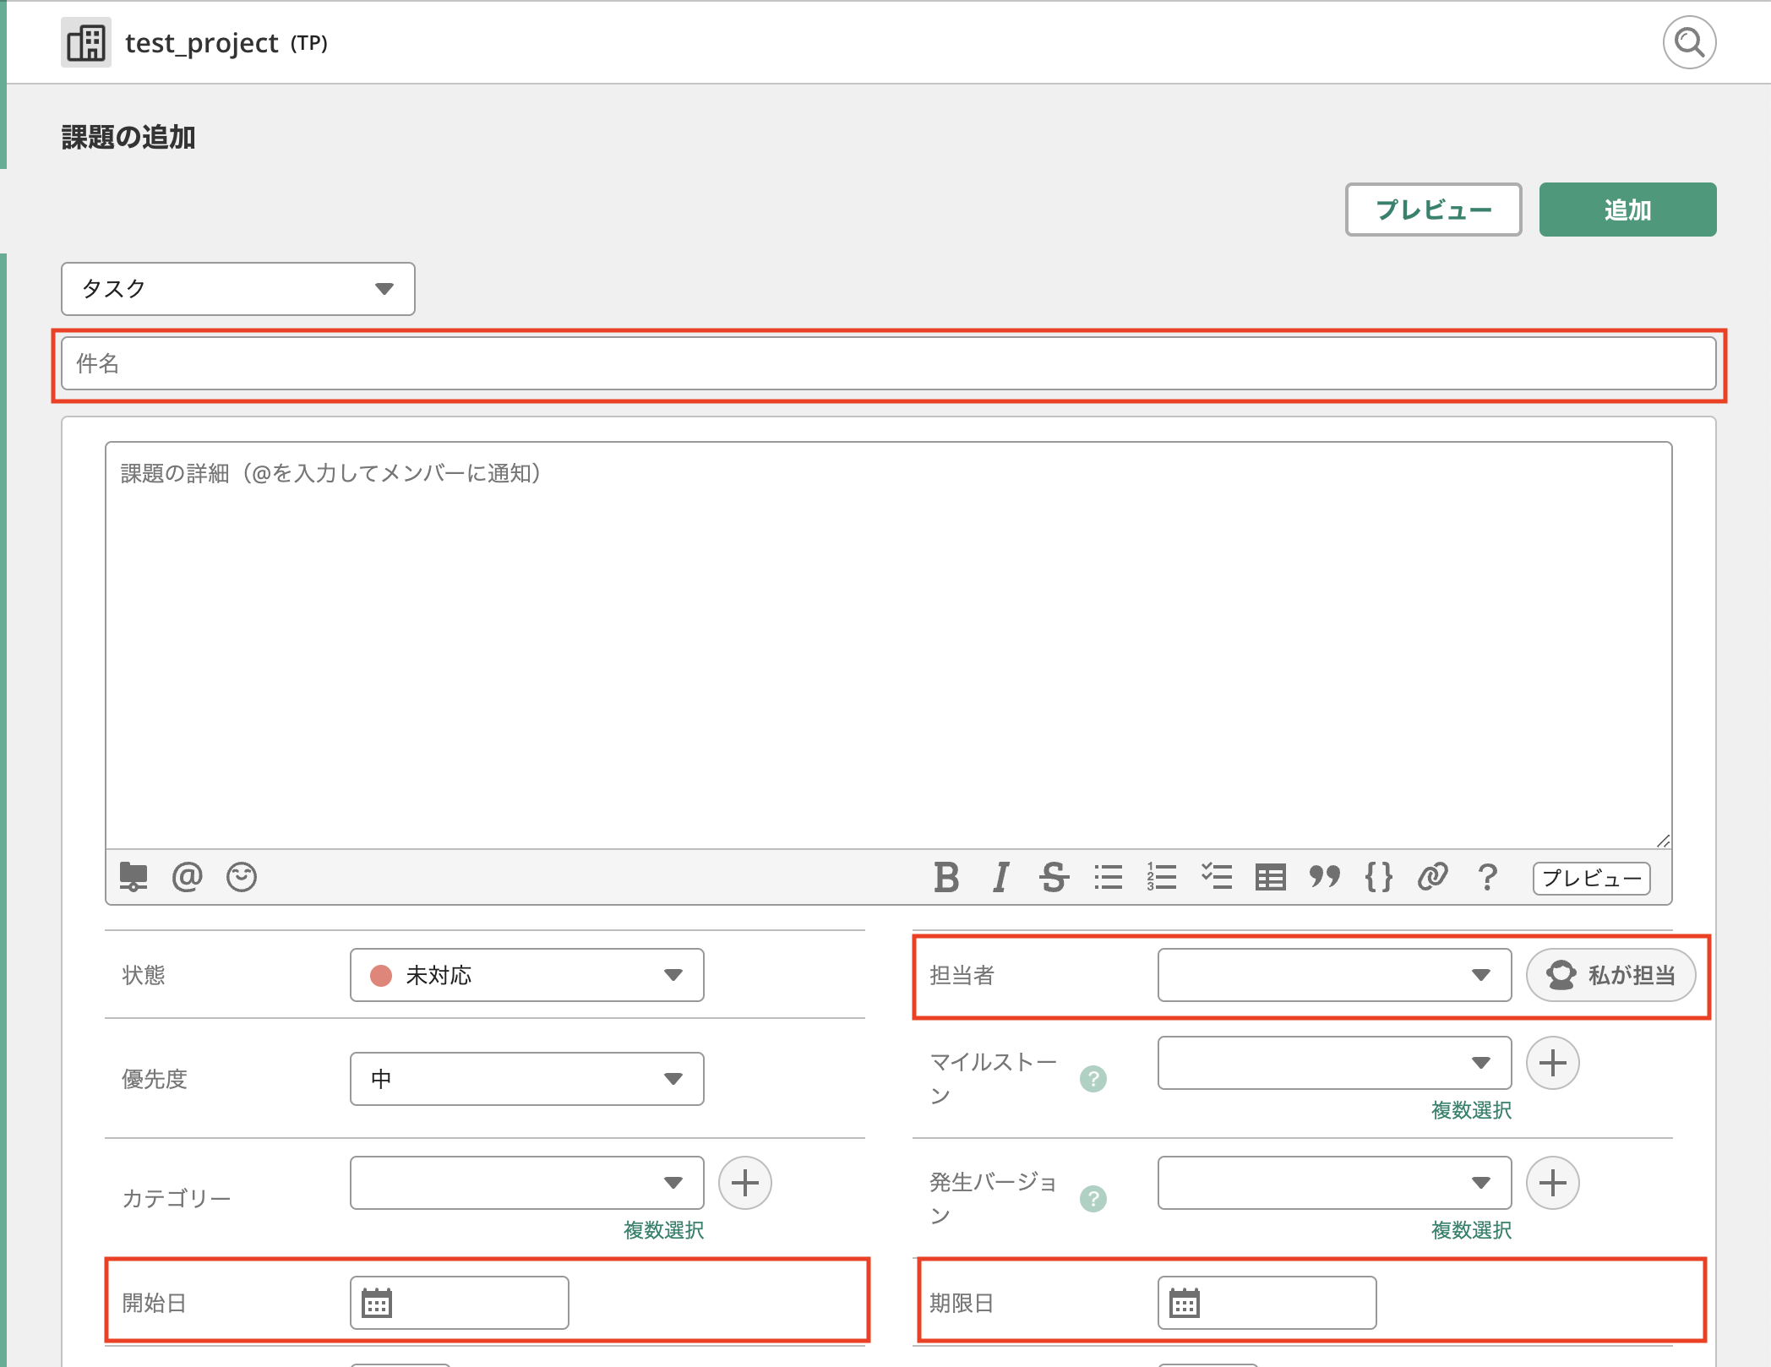Screen dimensions: 1771x1367
Task: Click the Italic formatting icon
Action: click(x=1000, y=877)
